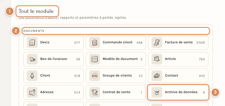This screenshot has width=225, height=106.
Task: Select the Bon de livraison truck icon
Action: click(x=32, y=59)
